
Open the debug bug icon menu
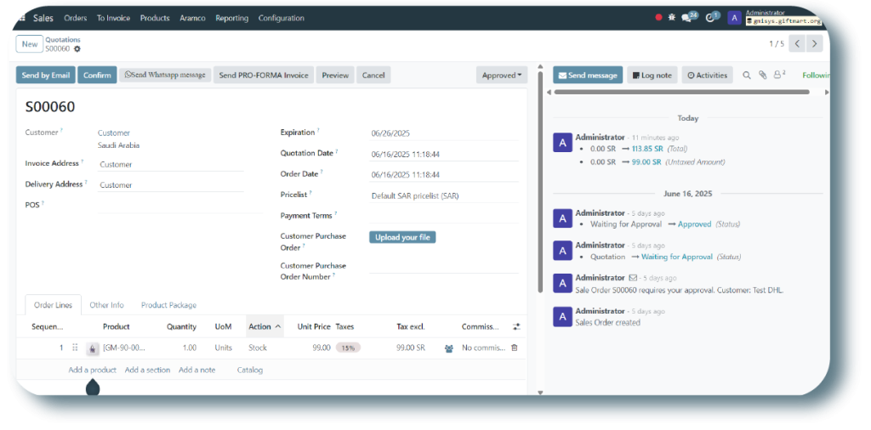click(672, 18)
